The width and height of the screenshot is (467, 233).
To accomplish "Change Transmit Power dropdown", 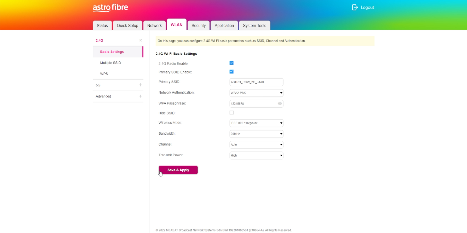I will coord(256,156).
